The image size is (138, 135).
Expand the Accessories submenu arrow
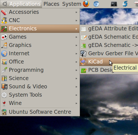click(x=76, y=12)
